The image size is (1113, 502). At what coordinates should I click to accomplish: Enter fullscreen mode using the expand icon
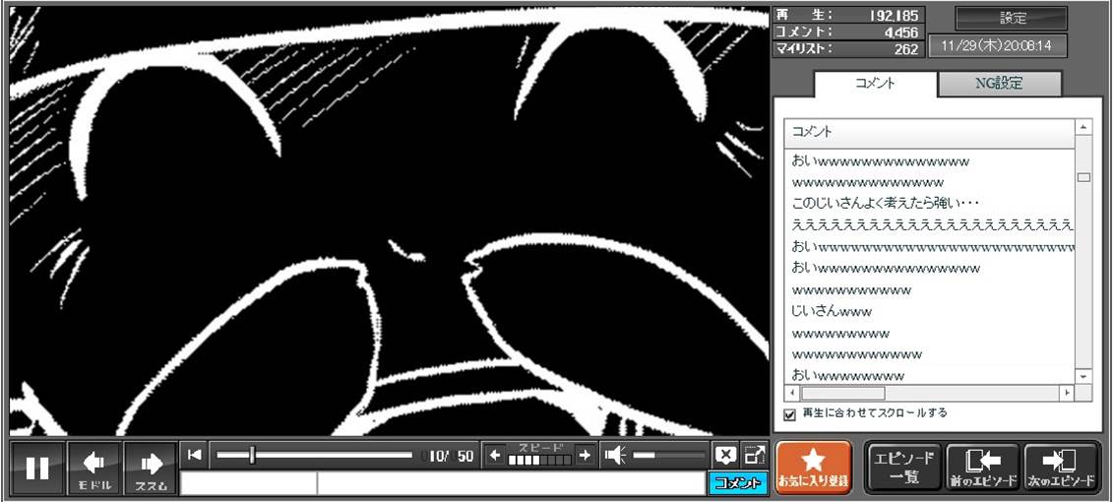tap(755, 455)
